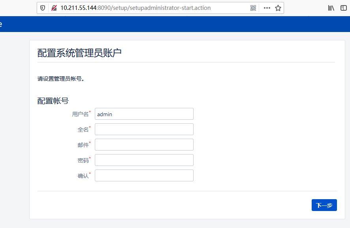The image size is (350, 228).
Task: Click the QR code icon in address bar
Action: 253,8
